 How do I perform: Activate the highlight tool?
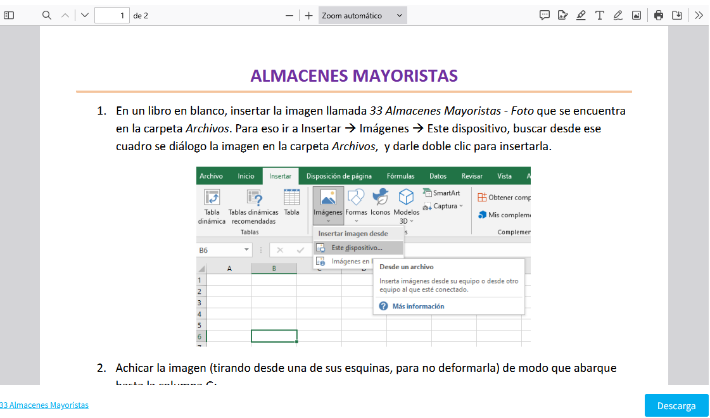click(x=581, y=15)
